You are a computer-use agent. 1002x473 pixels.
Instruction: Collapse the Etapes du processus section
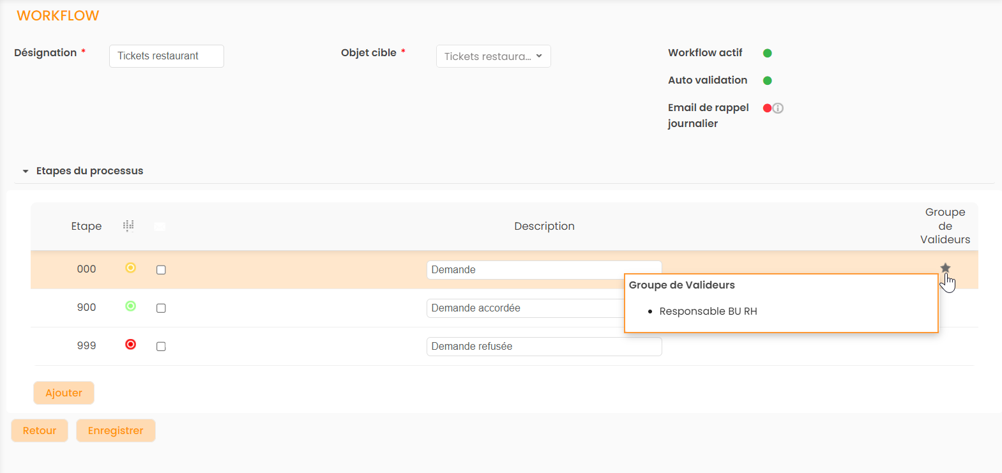26,171
